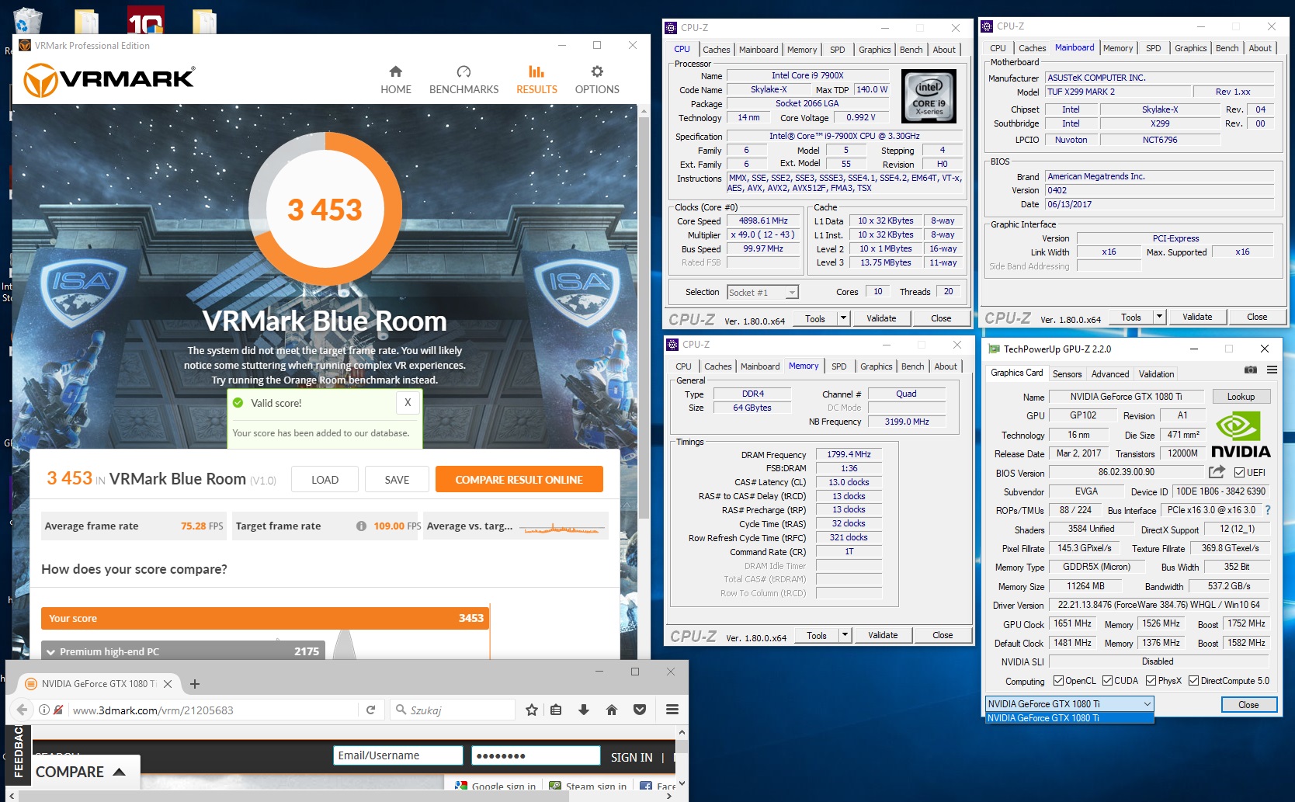
Task: Click site information icon in address bar
Action: click(x=44, y=710)
